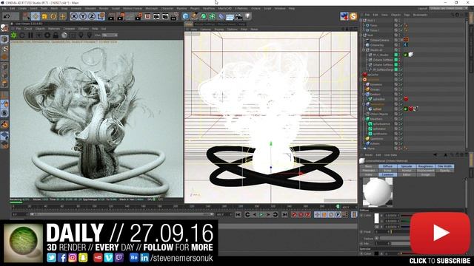Open the Layout dropdown at top right

coord(447,8)
